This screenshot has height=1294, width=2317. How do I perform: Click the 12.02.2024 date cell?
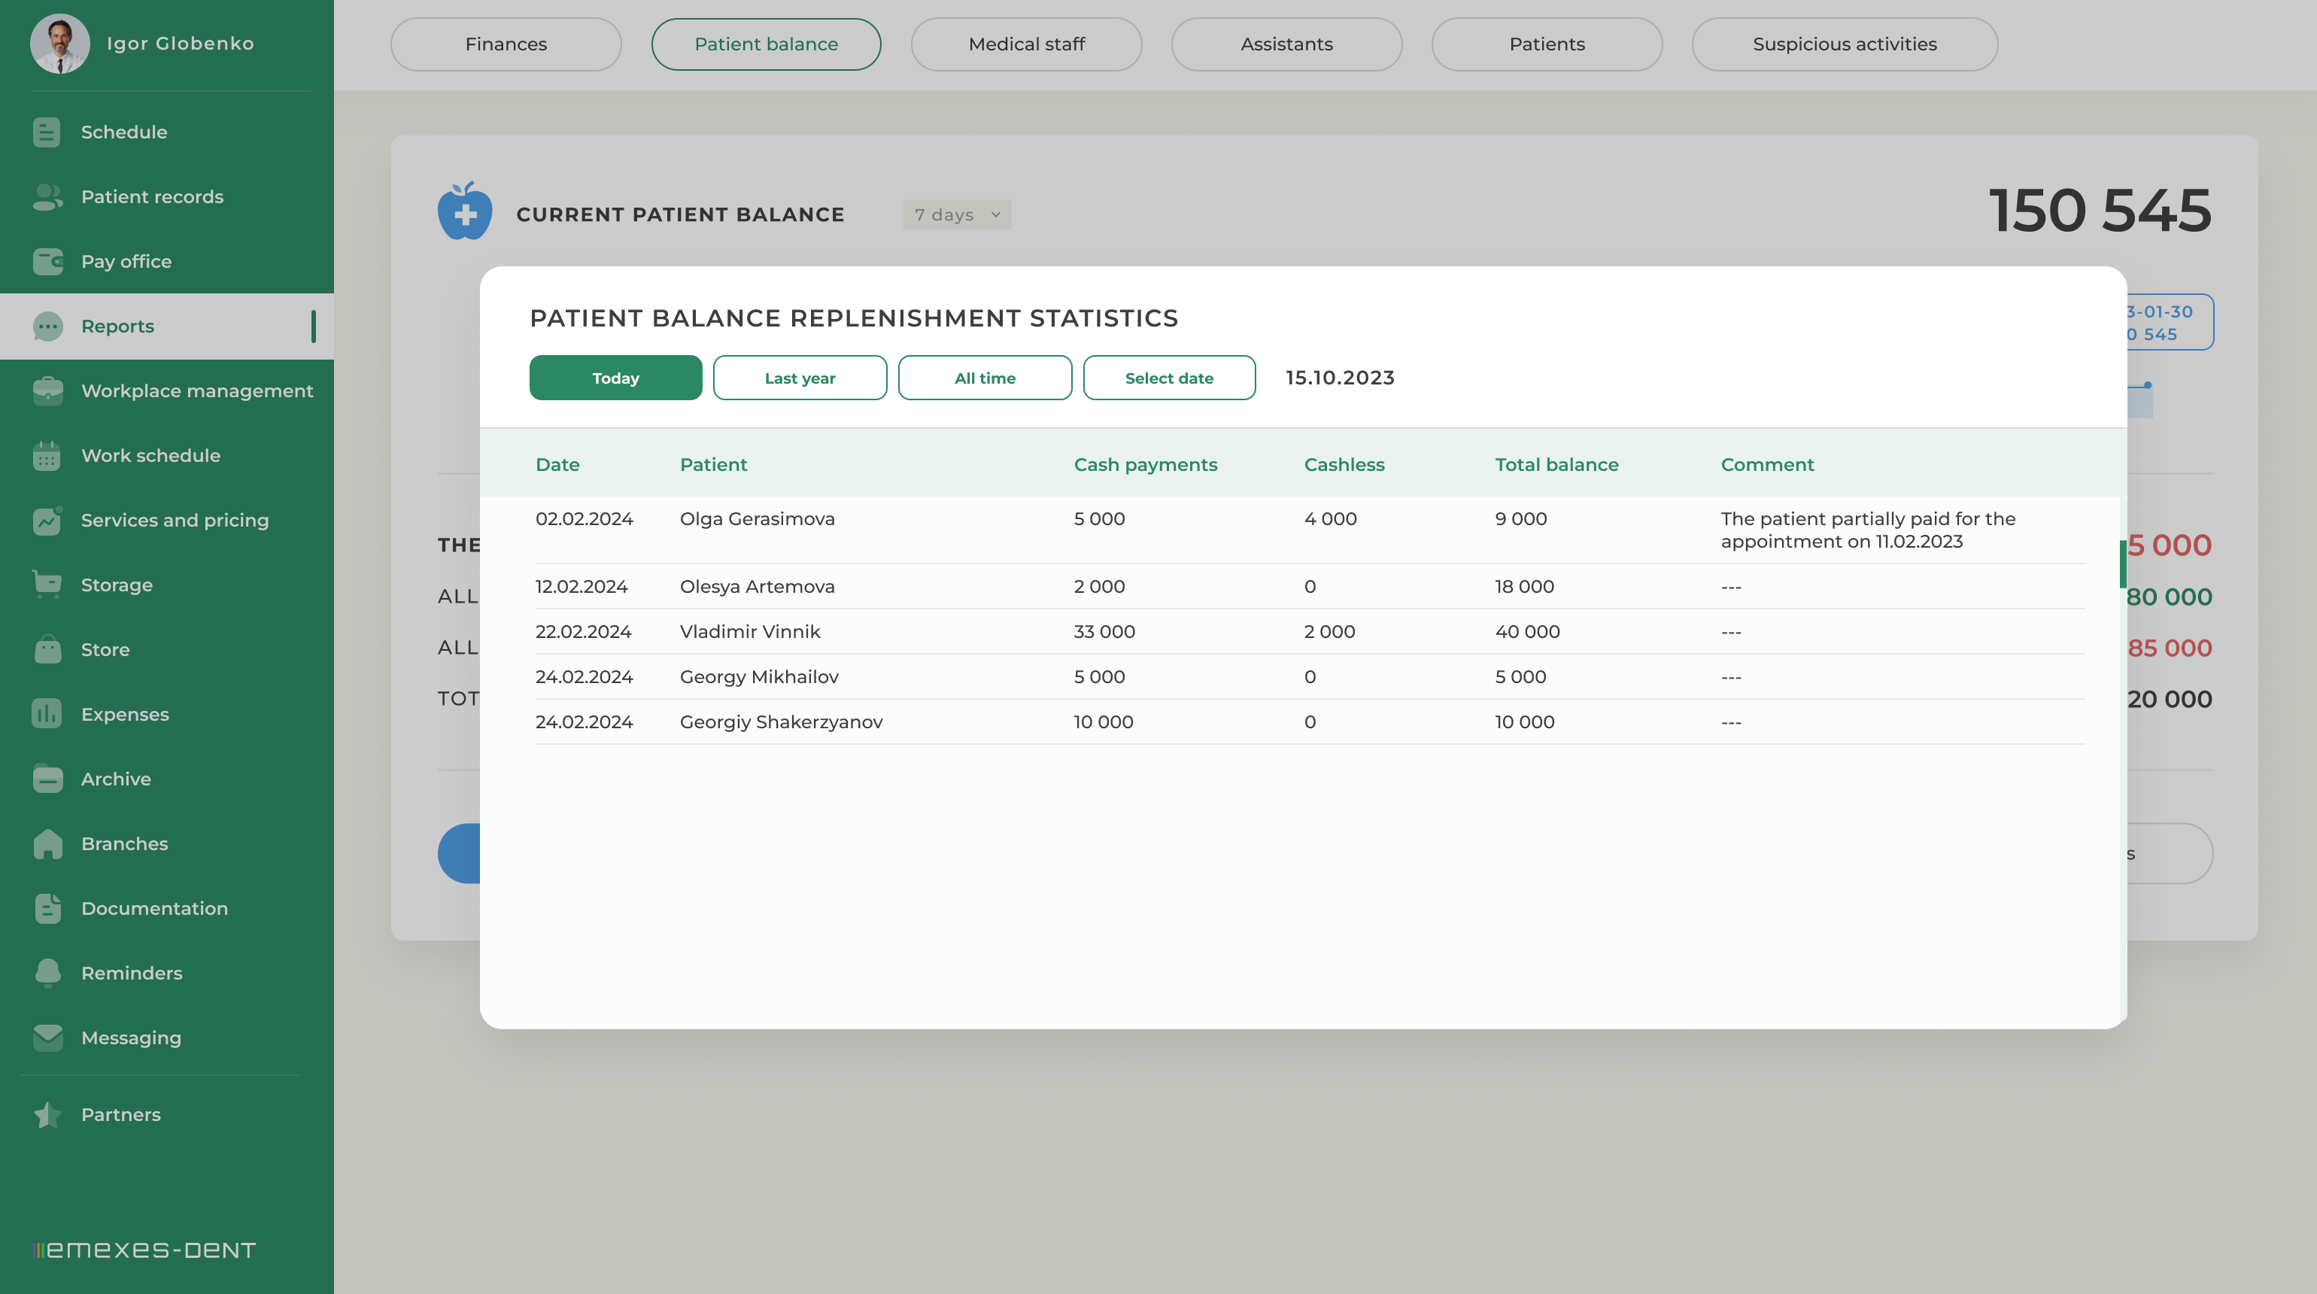point(581,586)
